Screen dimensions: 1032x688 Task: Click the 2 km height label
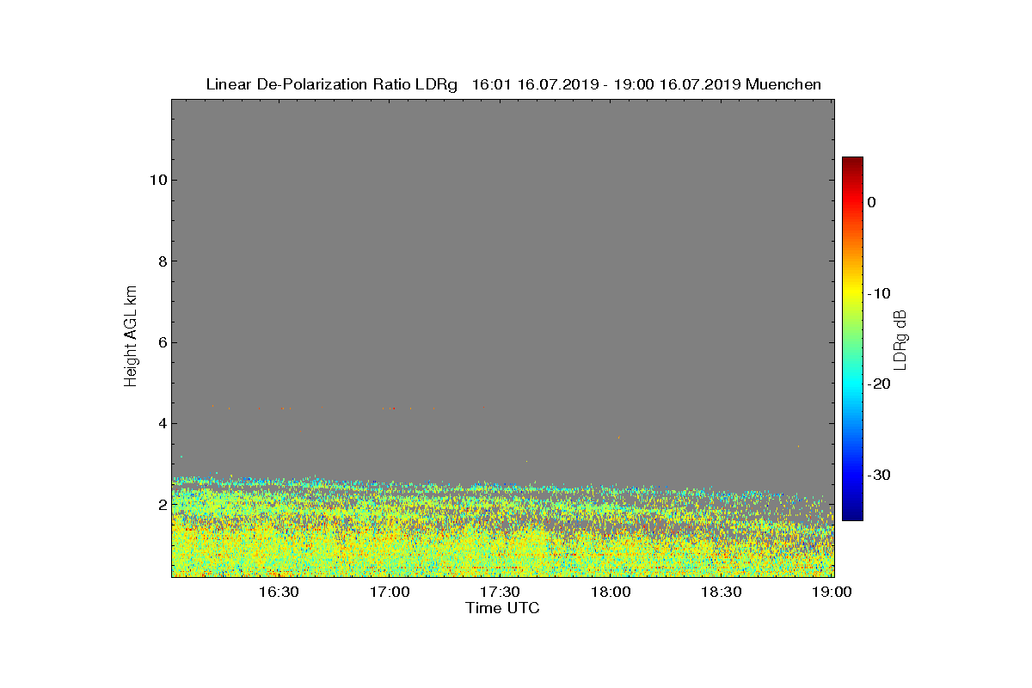point(161,505)
